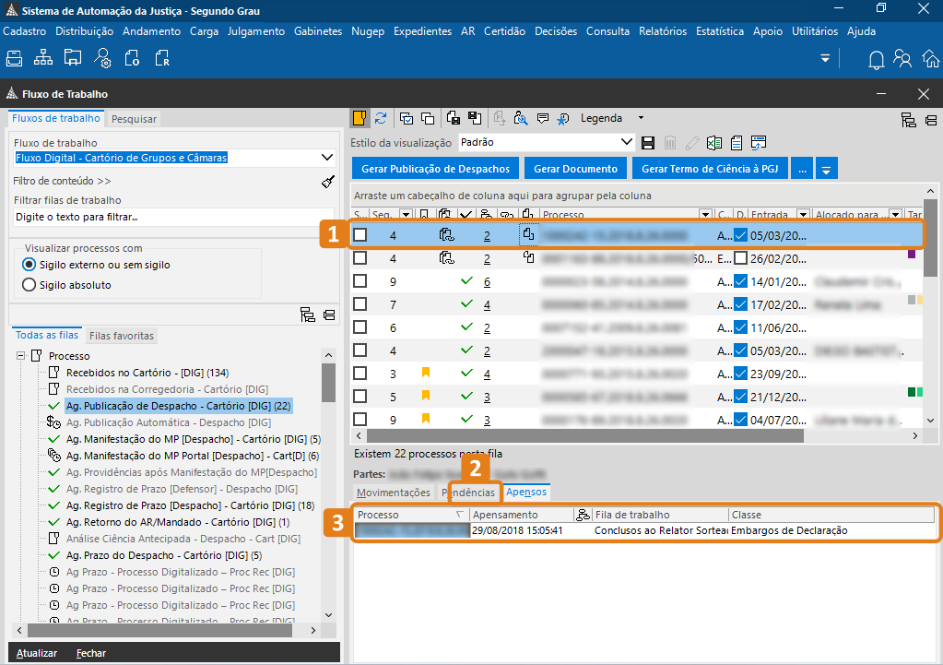Click the document with letter O icon
The width and height of the screenshot is (943, 665).
click(x=133, y=58)
